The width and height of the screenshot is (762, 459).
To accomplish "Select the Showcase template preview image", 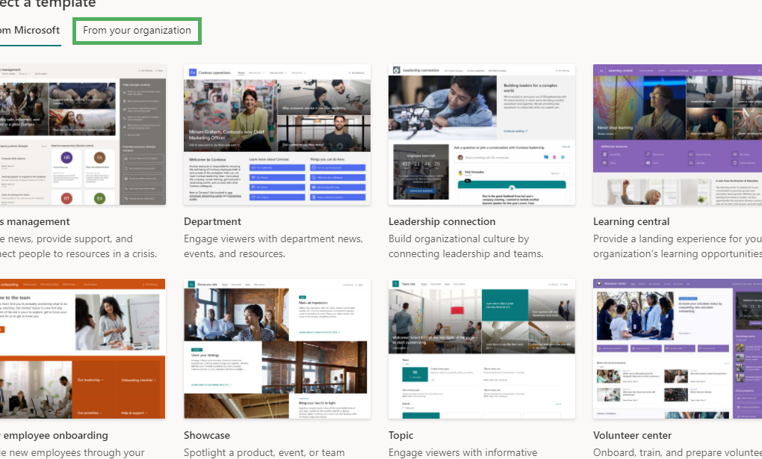I will tap(277, 348).
